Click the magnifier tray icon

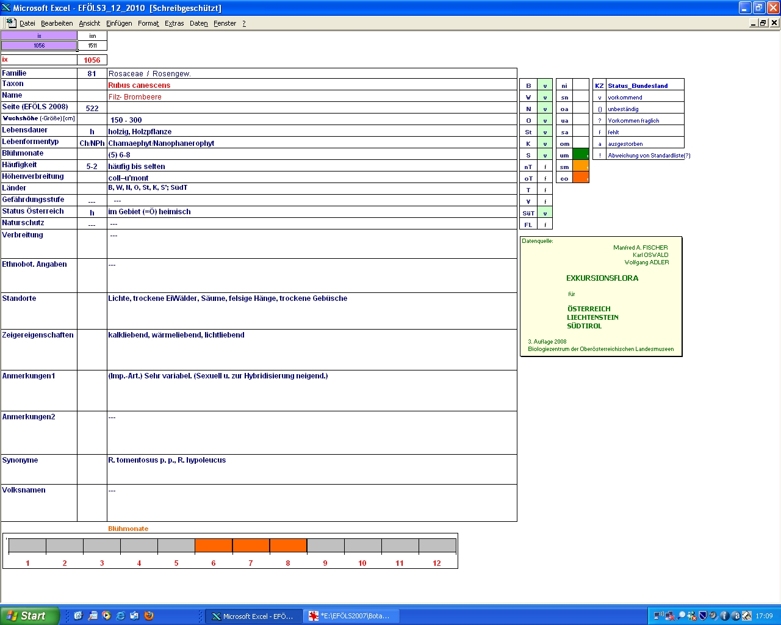[681, 616]
